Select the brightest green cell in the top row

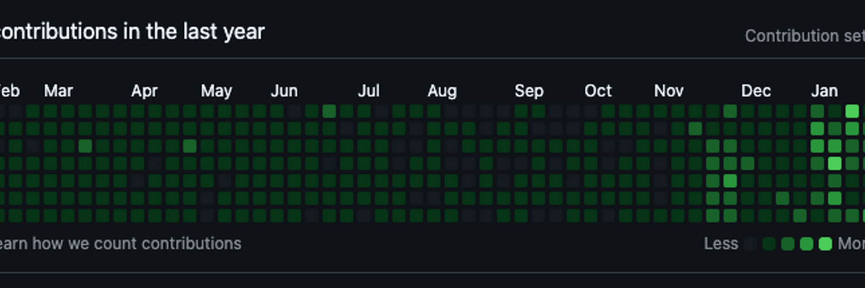coord(852,111)
